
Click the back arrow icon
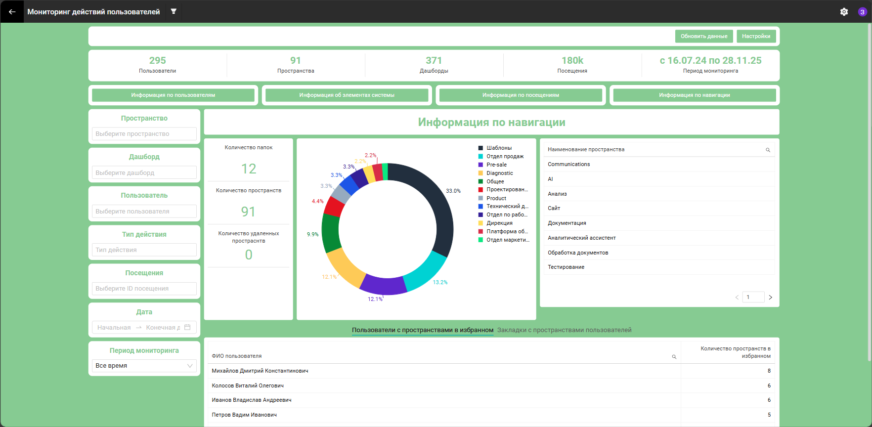click(12, 12)
